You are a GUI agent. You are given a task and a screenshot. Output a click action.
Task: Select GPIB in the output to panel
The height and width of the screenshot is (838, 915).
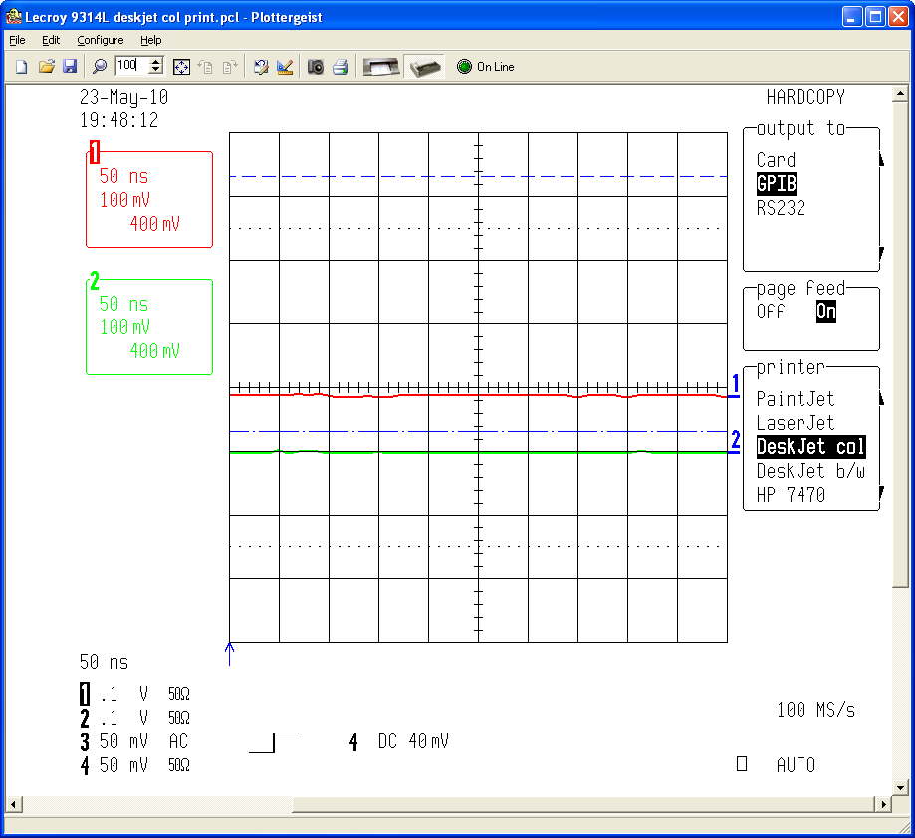tap(778, 183)
